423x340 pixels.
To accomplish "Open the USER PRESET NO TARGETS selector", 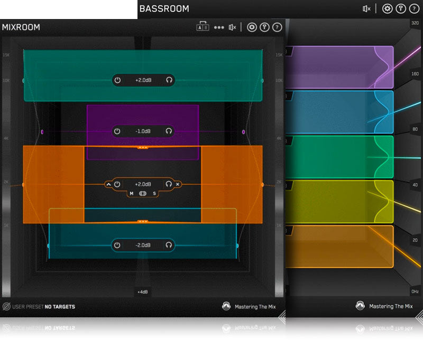I will pos(44,307).
